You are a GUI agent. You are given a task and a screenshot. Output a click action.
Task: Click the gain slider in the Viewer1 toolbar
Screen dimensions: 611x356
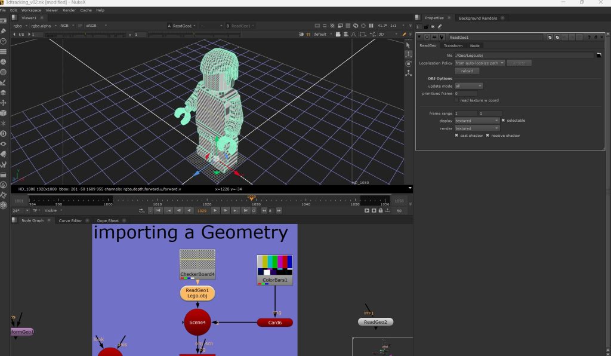[x=86, y=35]
